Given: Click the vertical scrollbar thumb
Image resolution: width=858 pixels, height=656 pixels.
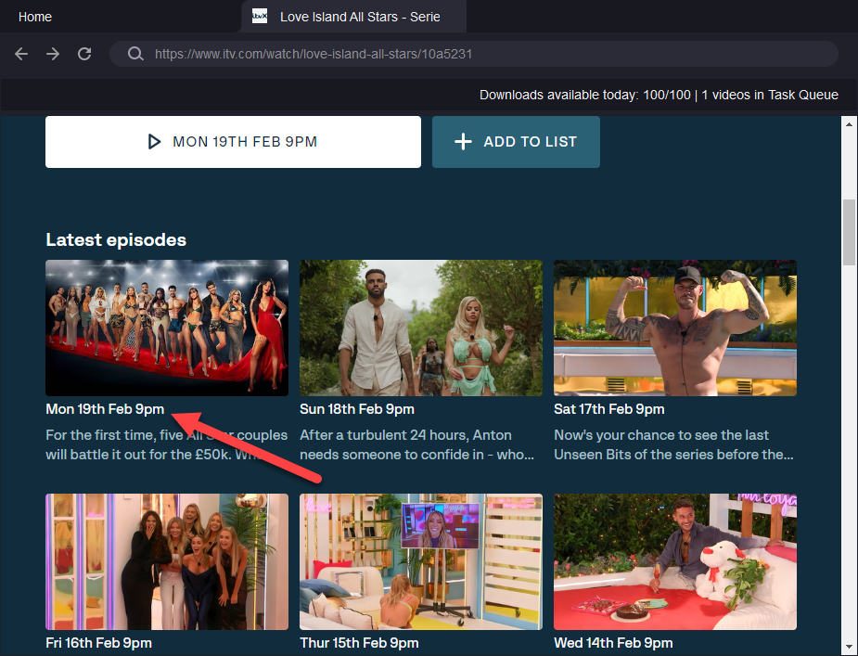Looking at the screenshot, I should 849,232.
